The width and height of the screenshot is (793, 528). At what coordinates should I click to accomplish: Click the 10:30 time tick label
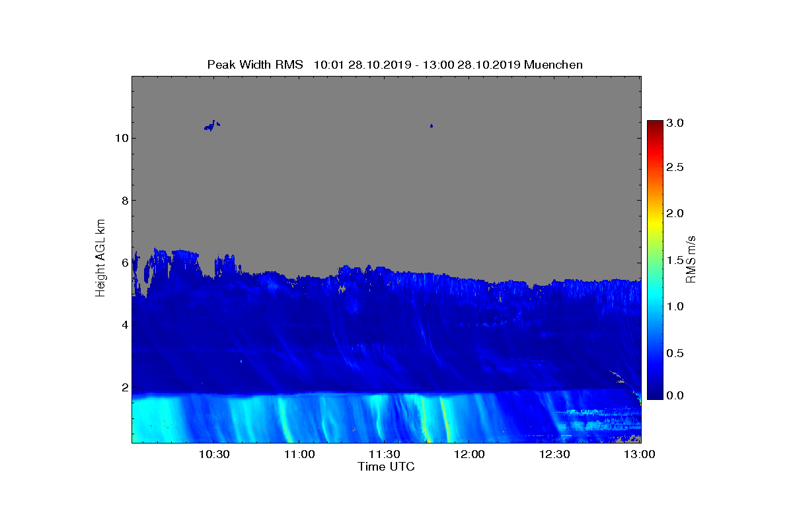tap(213, 455)
